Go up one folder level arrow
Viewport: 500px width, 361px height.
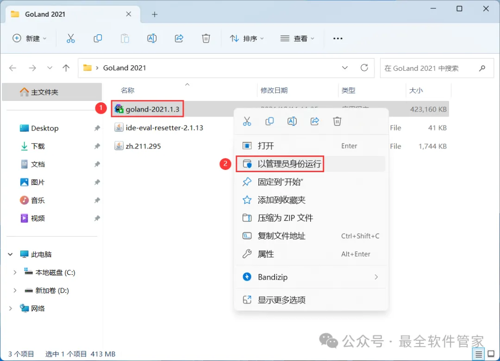[x=66, y=68]
